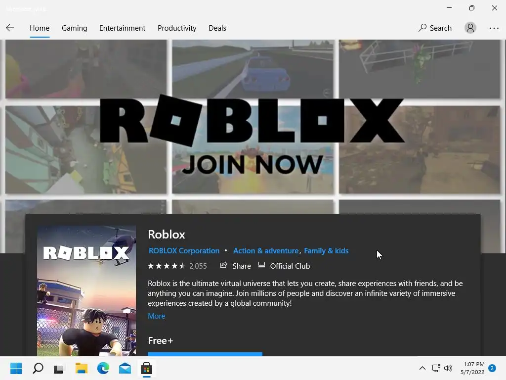The height and width of the screenshot is (380, 506).
Task: Open the three-dot more options menu
Action: click(x=494, y=28)
